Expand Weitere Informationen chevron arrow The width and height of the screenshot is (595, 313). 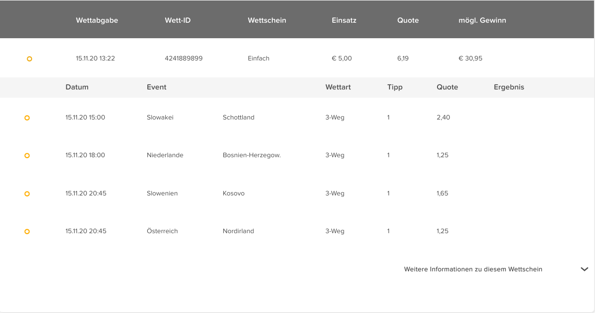point(584,269)
